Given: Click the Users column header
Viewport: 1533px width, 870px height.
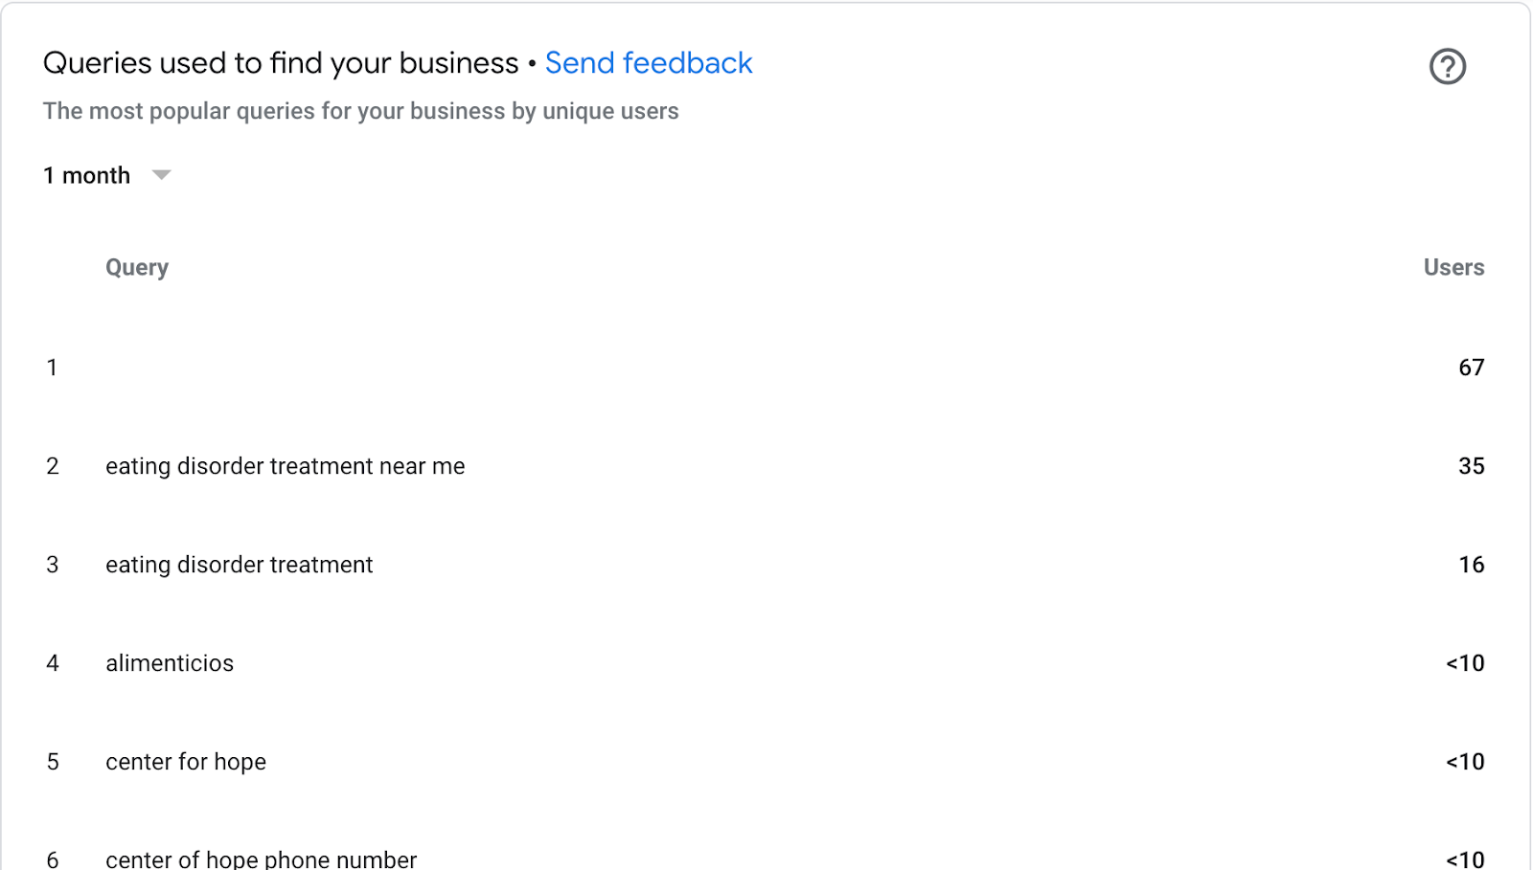Looking at the screenshot, I should [x=1453, y=267].
